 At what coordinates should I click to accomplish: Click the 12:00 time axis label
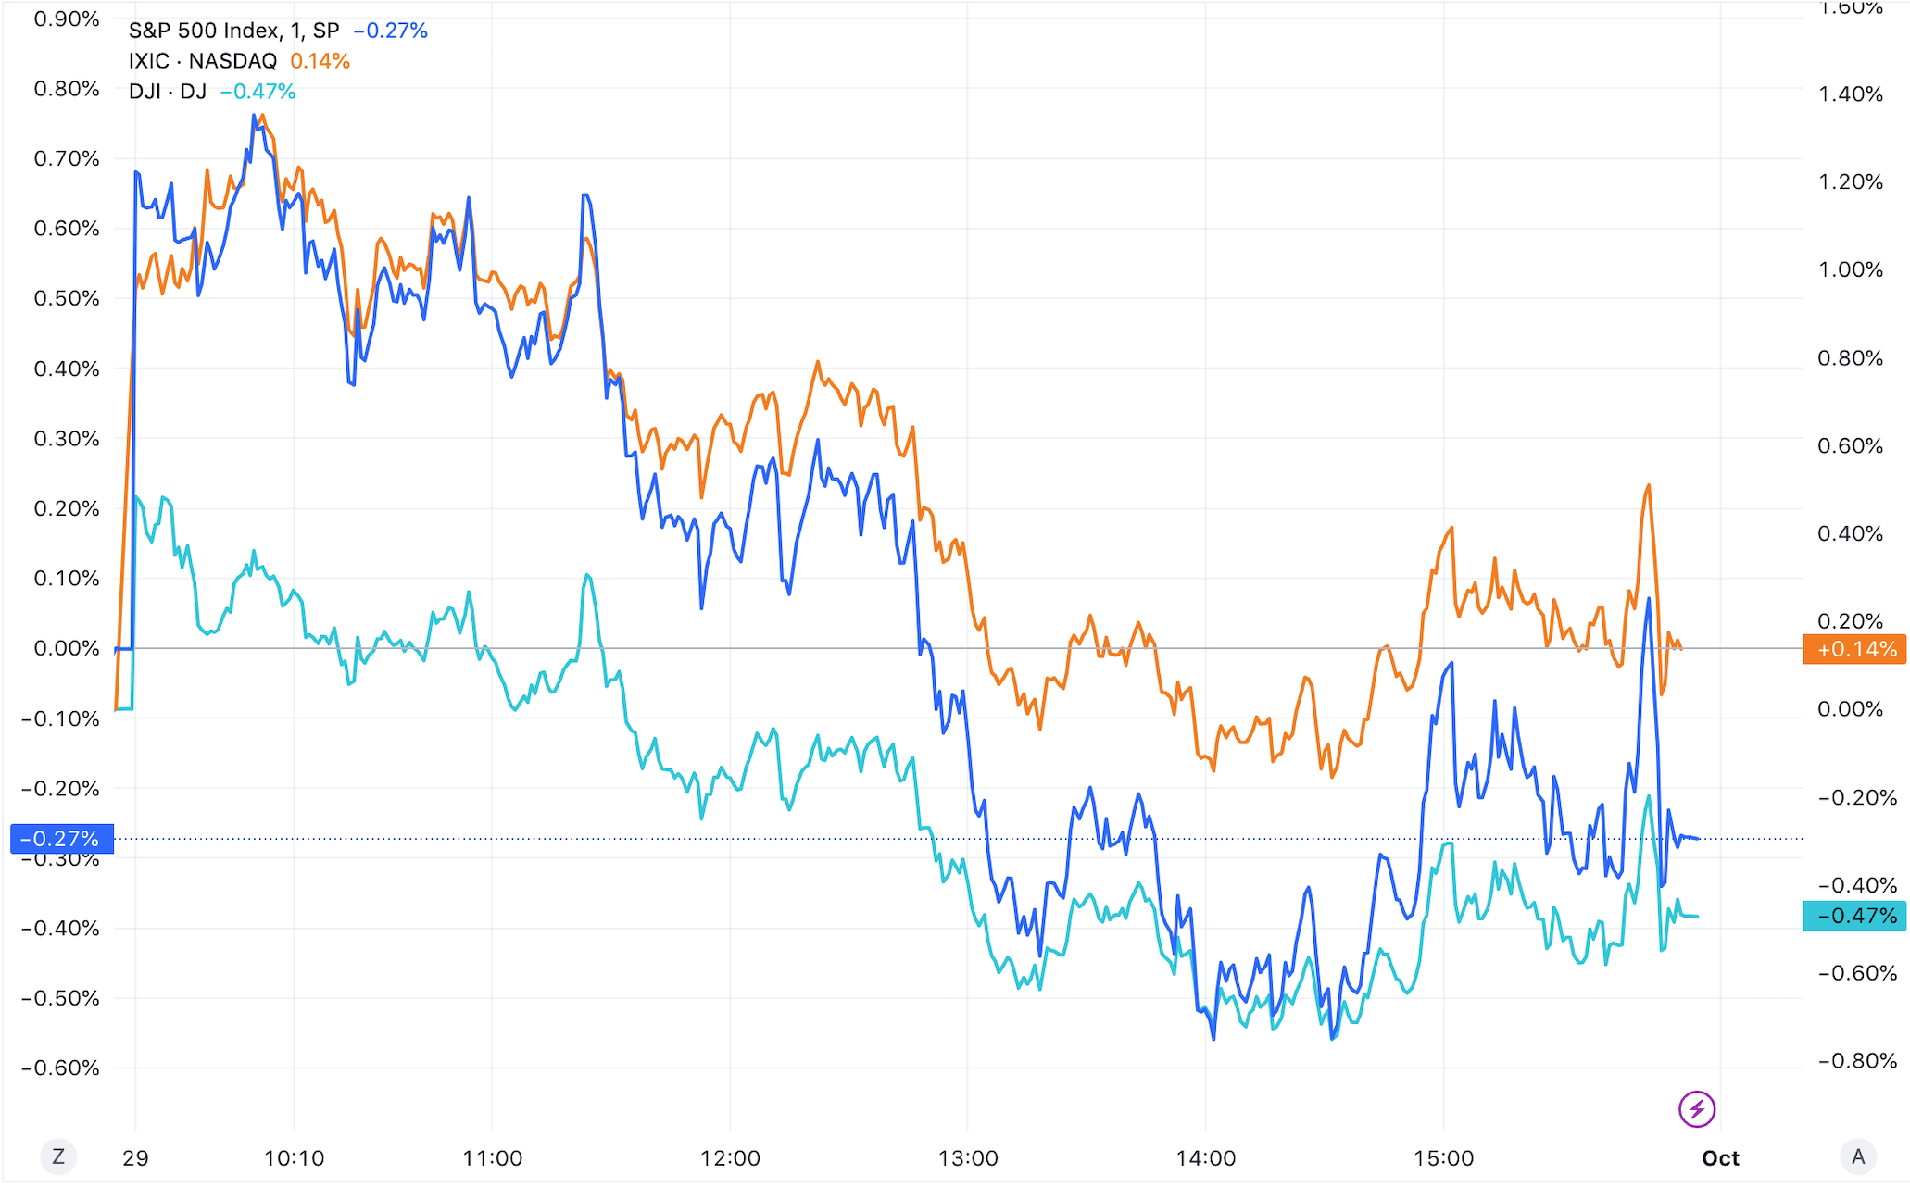[x=730, y=1158]
